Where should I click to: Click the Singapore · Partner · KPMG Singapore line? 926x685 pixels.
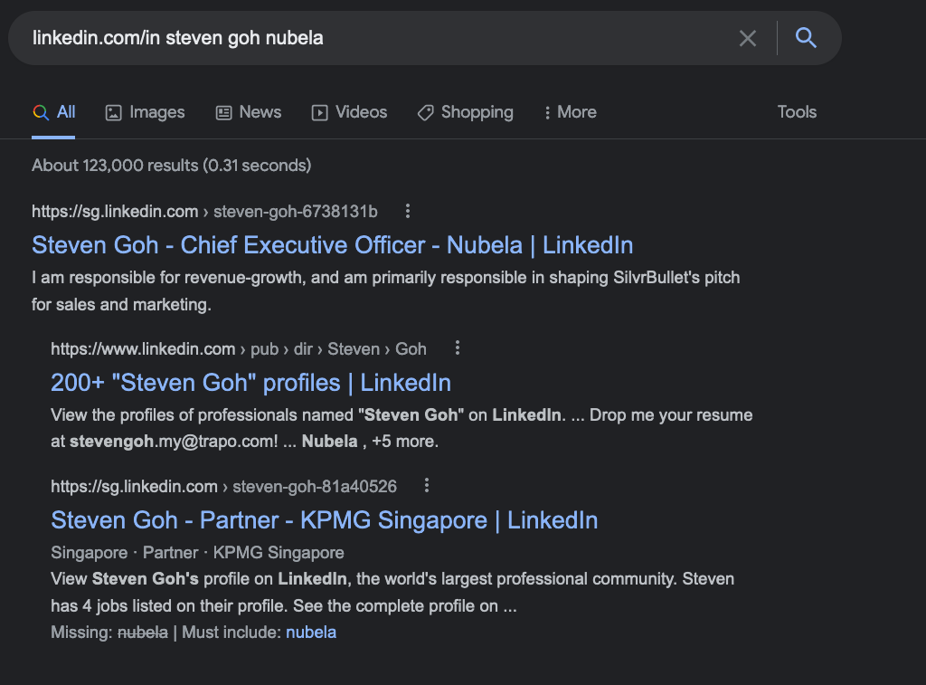pyautogui.click(x=197, y=553)
